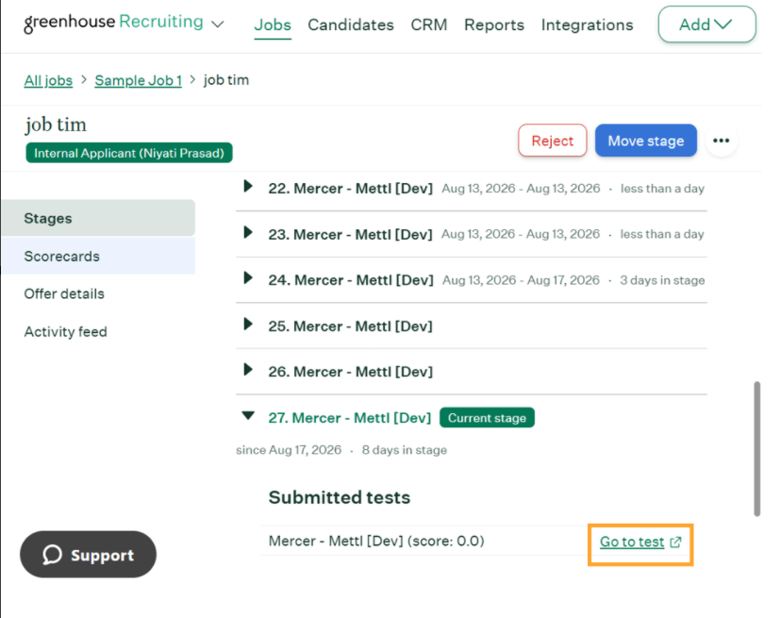Select the Scorecards sidebar item
Screen dimensions: 781x618
click(x=99, y=257)
